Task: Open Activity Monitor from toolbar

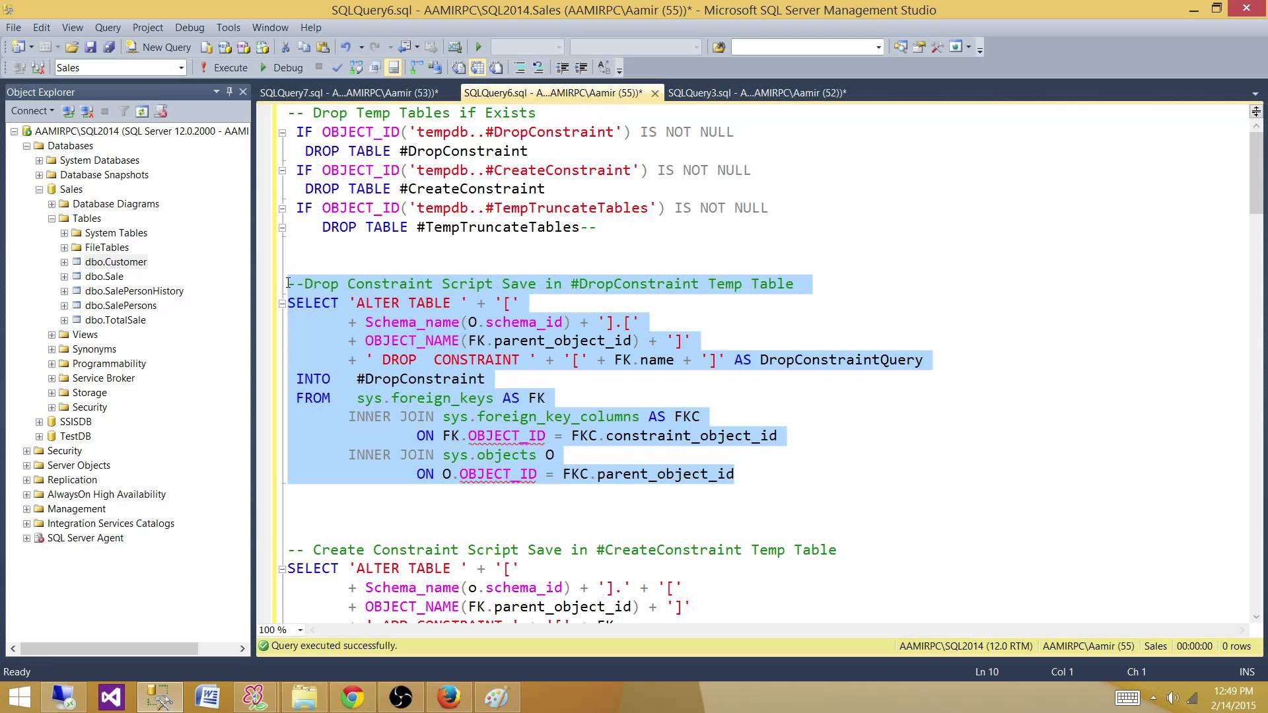Action: click(x=454, y=47)
